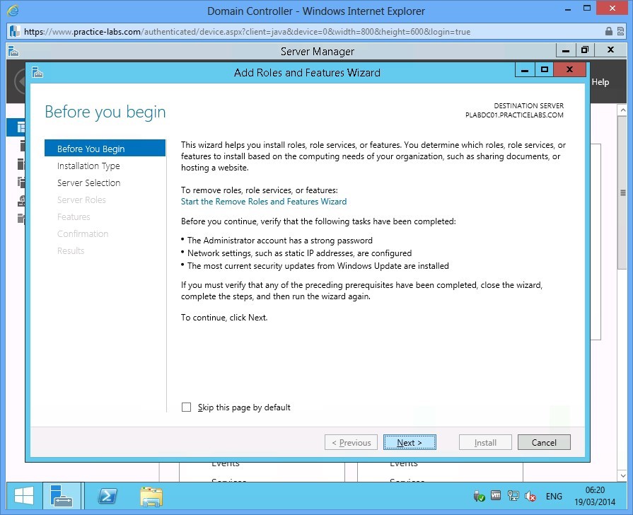Click the Server Manager taskbar icon
Viewport: 633px width, 515px height.
pos(62,496)
